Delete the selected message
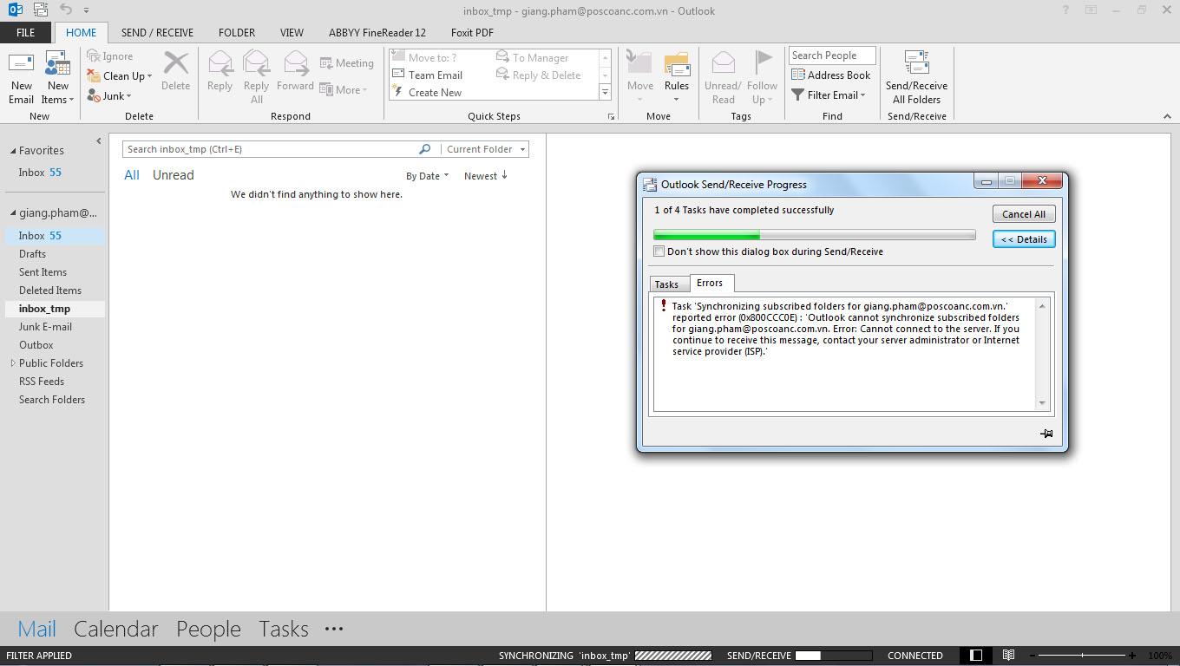1180x666 pixels. coord(175,71)
